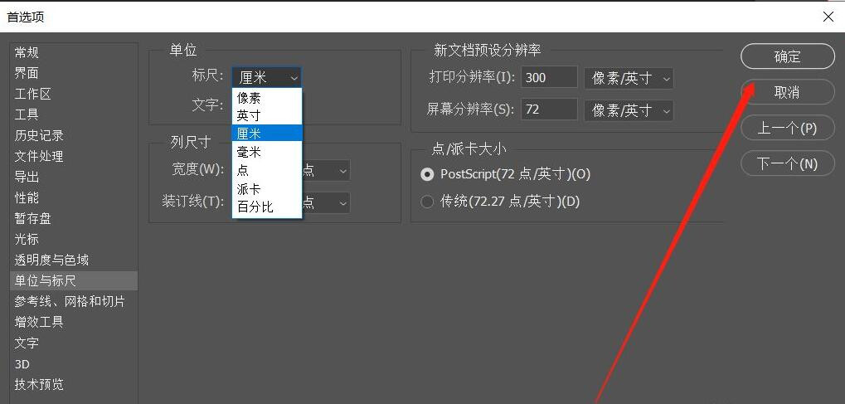Viewport: 845px width, 404px height.
Task: Switch to 界面 preferences category
Action: (27, 73)
